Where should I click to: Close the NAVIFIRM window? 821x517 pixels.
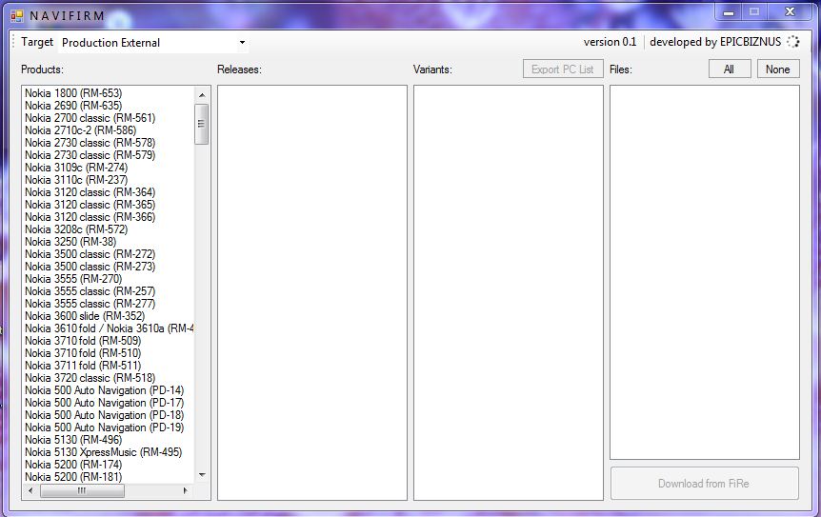click(791, 11)
